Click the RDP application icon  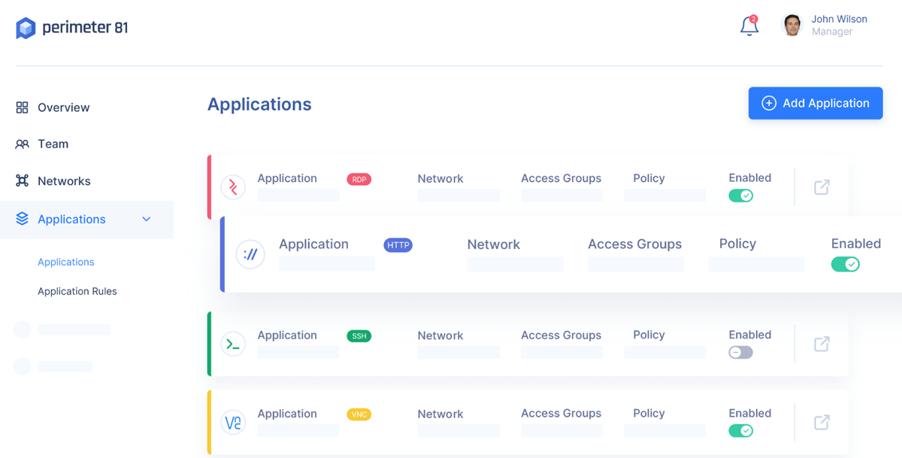[233, 187]
